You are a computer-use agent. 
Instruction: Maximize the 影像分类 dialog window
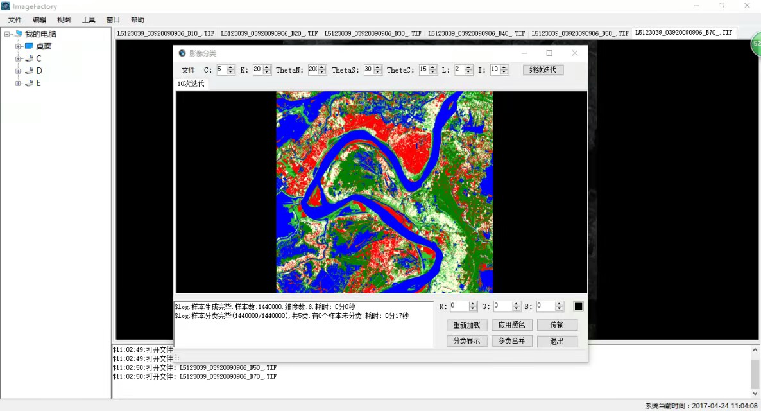pos(549,53)
